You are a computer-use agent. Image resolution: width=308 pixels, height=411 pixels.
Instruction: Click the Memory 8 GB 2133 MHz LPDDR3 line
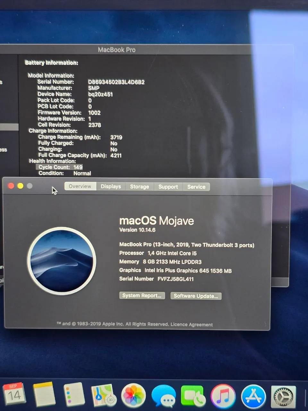point(160,262)
